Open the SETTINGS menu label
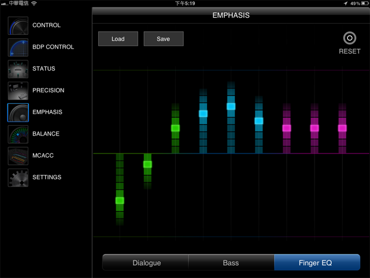Screen dimensions: 370x278 point(47,177)
